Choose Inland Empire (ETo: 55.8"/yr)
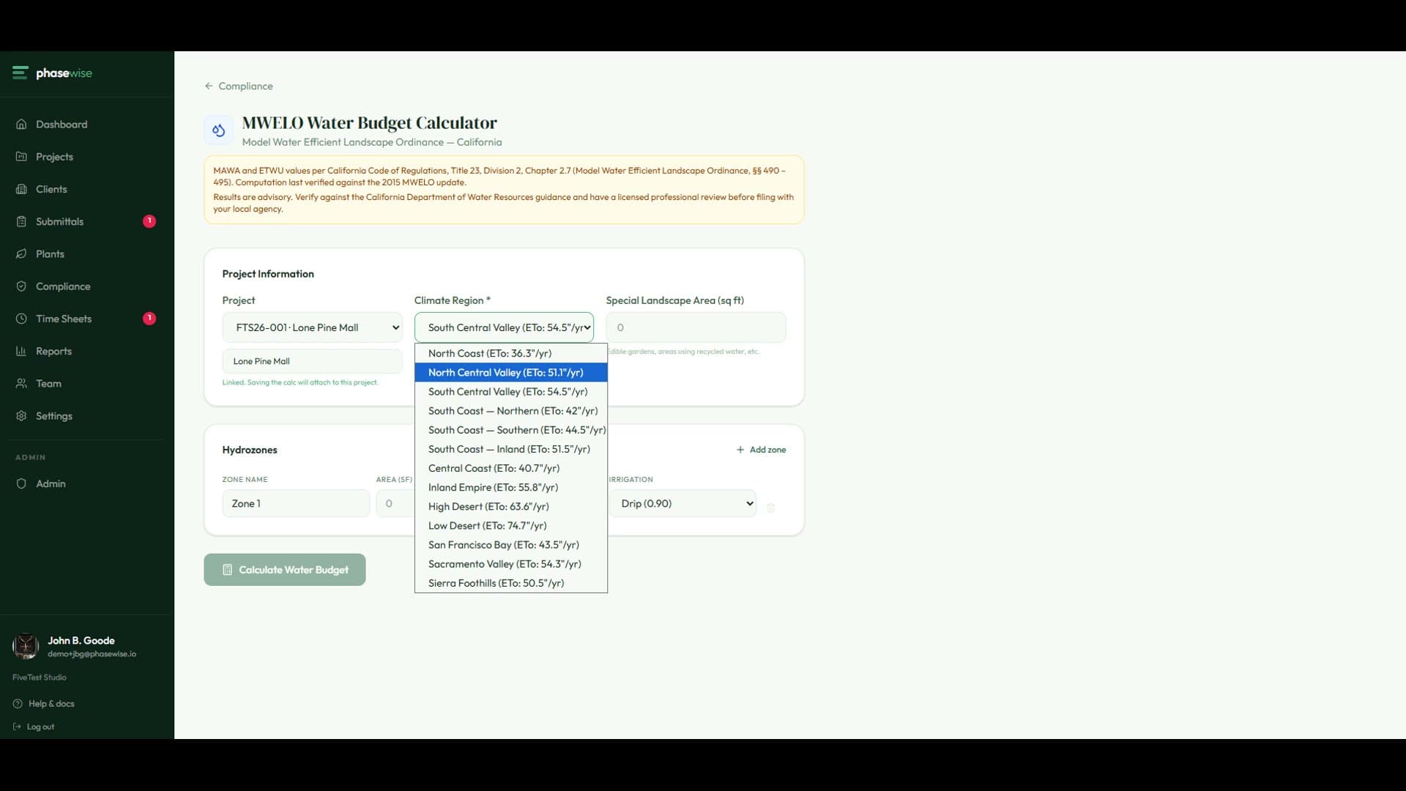This screenshot has height=791, width=1406. pyautogui.click(x=511, y=487)
